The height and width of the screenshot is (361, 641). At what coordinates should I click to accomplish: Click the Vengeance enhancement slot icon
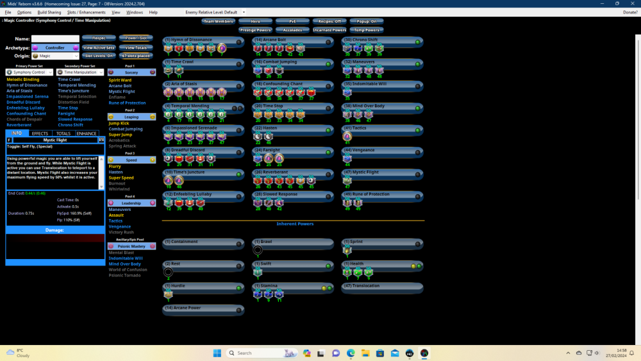click(347, 158)
